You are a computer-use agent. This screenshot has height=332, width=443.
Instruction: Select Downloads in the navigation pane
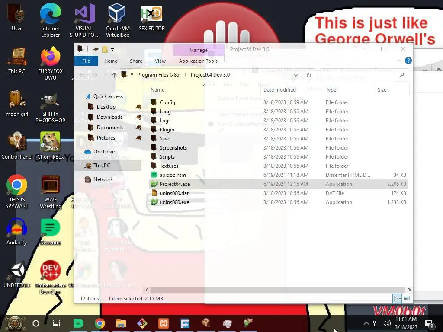[x=109, y=117]
